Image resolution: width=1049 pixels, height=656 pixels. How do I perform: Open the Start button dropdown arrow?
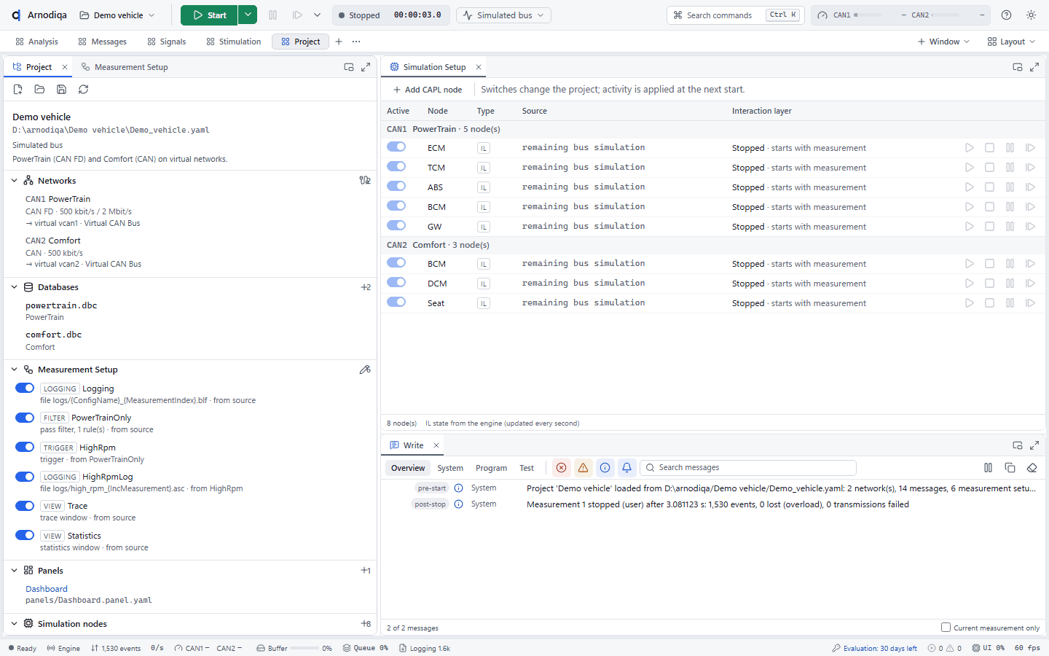[x=248, y=15]
